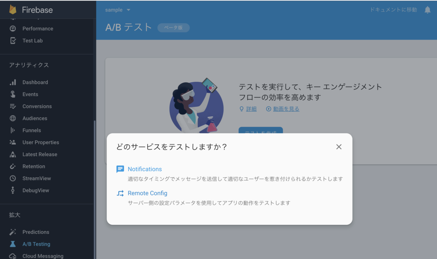Open Test Lab in the sidebar
This screenshot has width=437, height=259.
pos(32,40)
